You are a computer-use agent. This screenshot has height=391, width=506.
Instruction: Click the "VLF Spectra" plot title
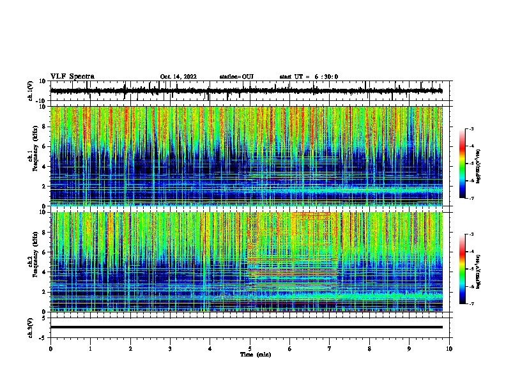coord(72,77)
